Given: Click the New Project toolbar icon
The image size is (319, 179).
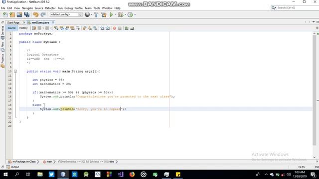Looking at the screenshot, I should tap(12, 14).
